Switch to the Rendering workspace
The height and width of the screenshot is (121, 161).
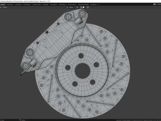(62, 4)
